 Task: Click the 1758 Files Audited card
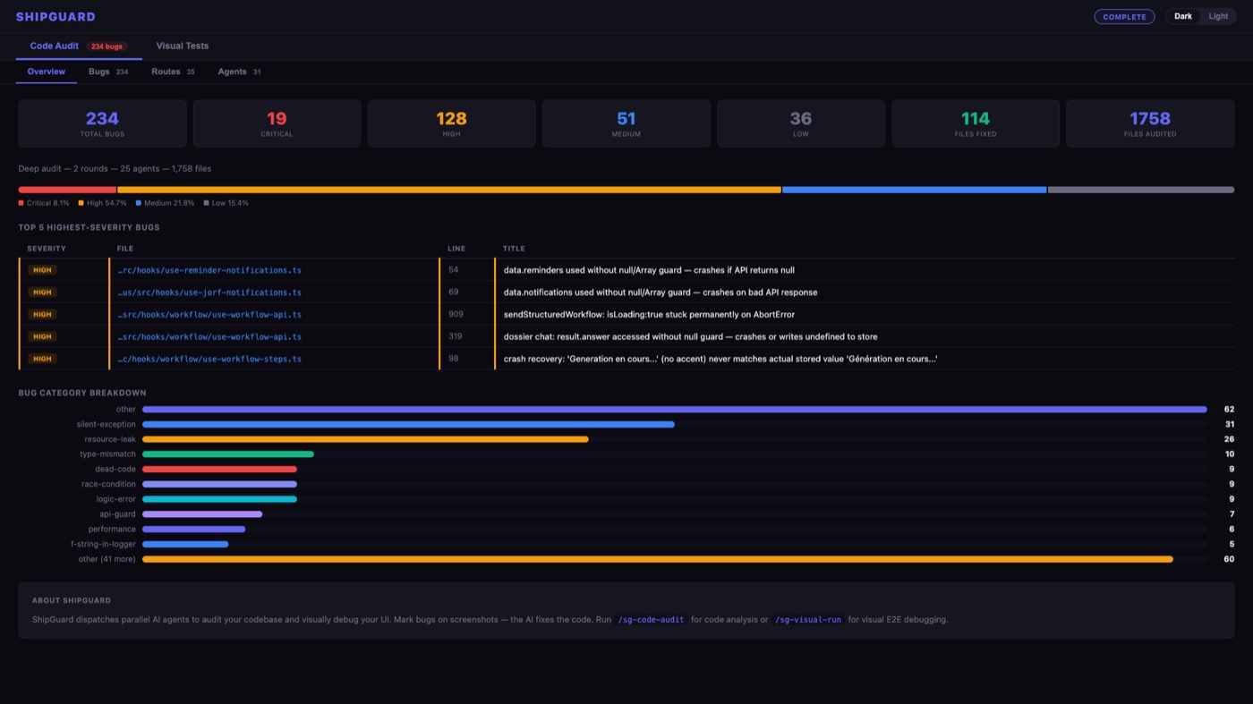tap(1150, 123)
